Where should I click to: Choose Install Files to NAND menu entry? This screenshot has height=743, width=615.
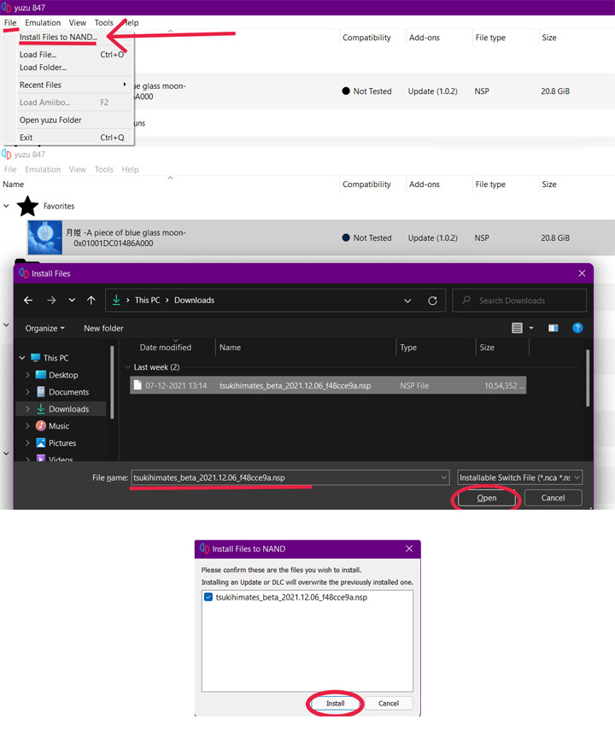tap(57, 38)
